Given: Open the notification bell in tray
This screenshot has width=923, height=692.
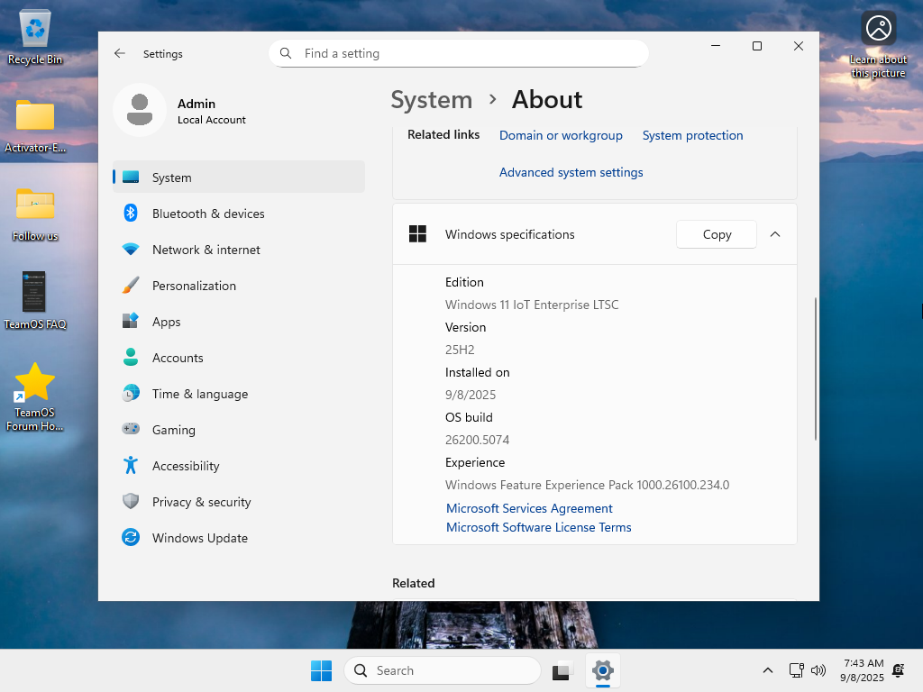Looking at the screenshot, I should pos(899,670).
